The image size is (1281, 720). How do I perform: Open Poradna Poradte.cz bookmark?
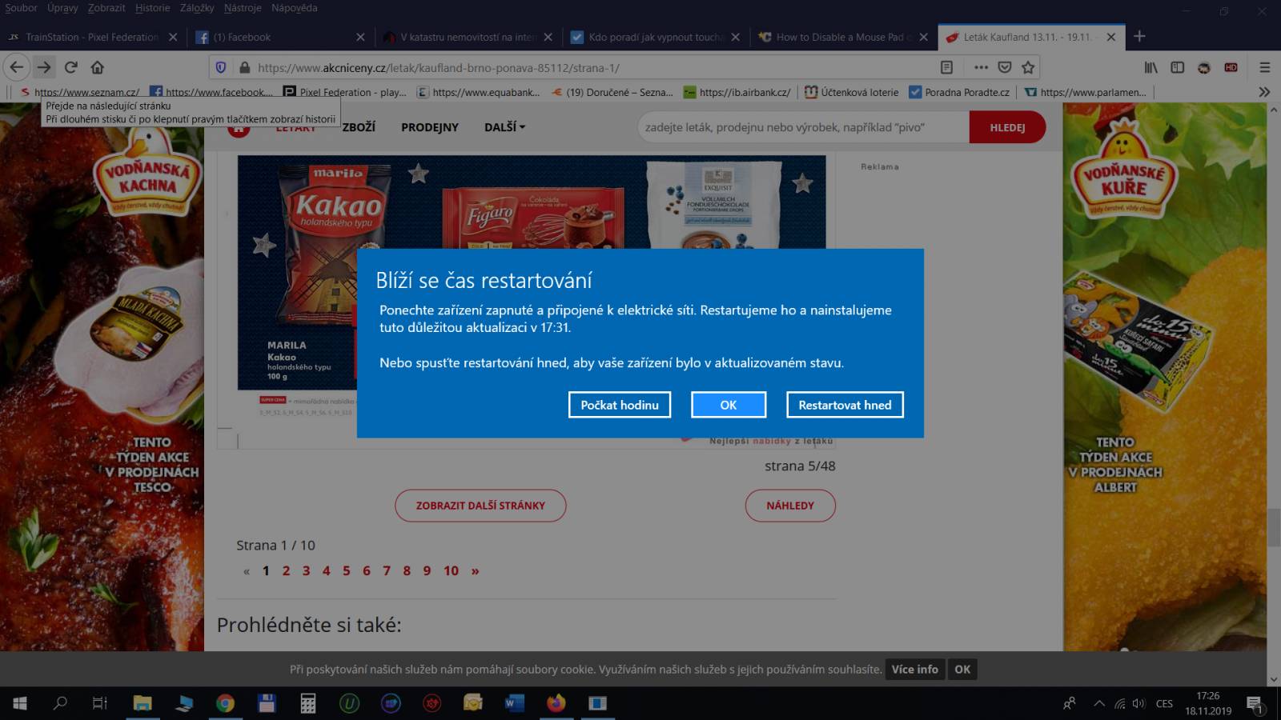[959, 92]
